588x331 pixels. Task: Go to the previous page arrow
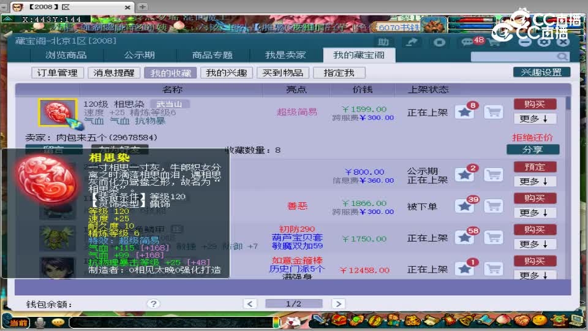pyautogui.click(x=250, y=303)
